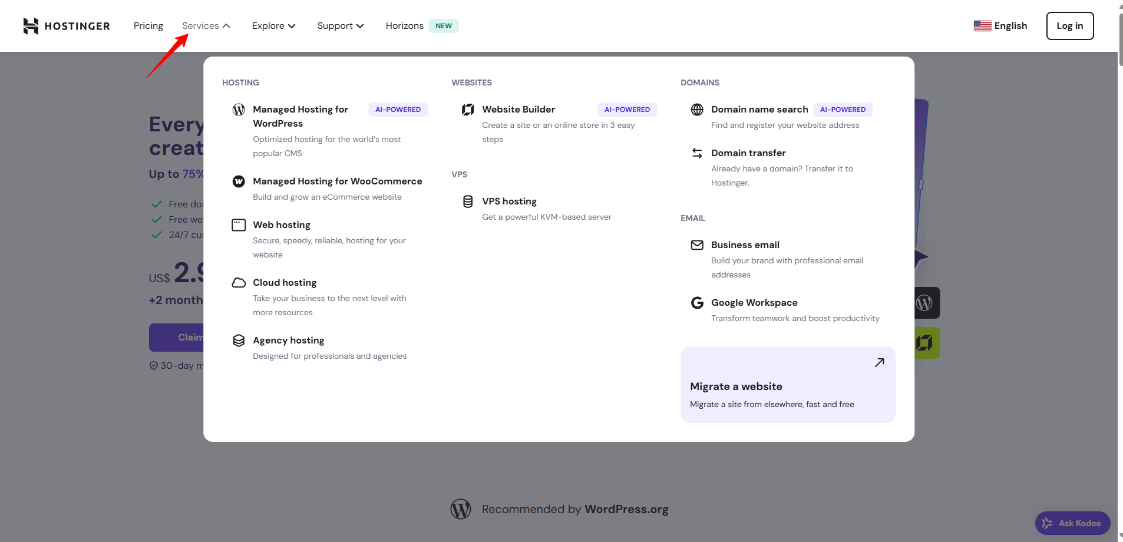Click the globe icon for Domain name search
Image resolution: width=1123 pixels, height=542 pixels.
697,110
